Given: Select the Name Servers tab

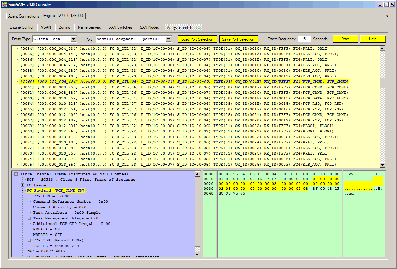Looking at the screenshot, I should pyautogui.click(x=89, y=27).
